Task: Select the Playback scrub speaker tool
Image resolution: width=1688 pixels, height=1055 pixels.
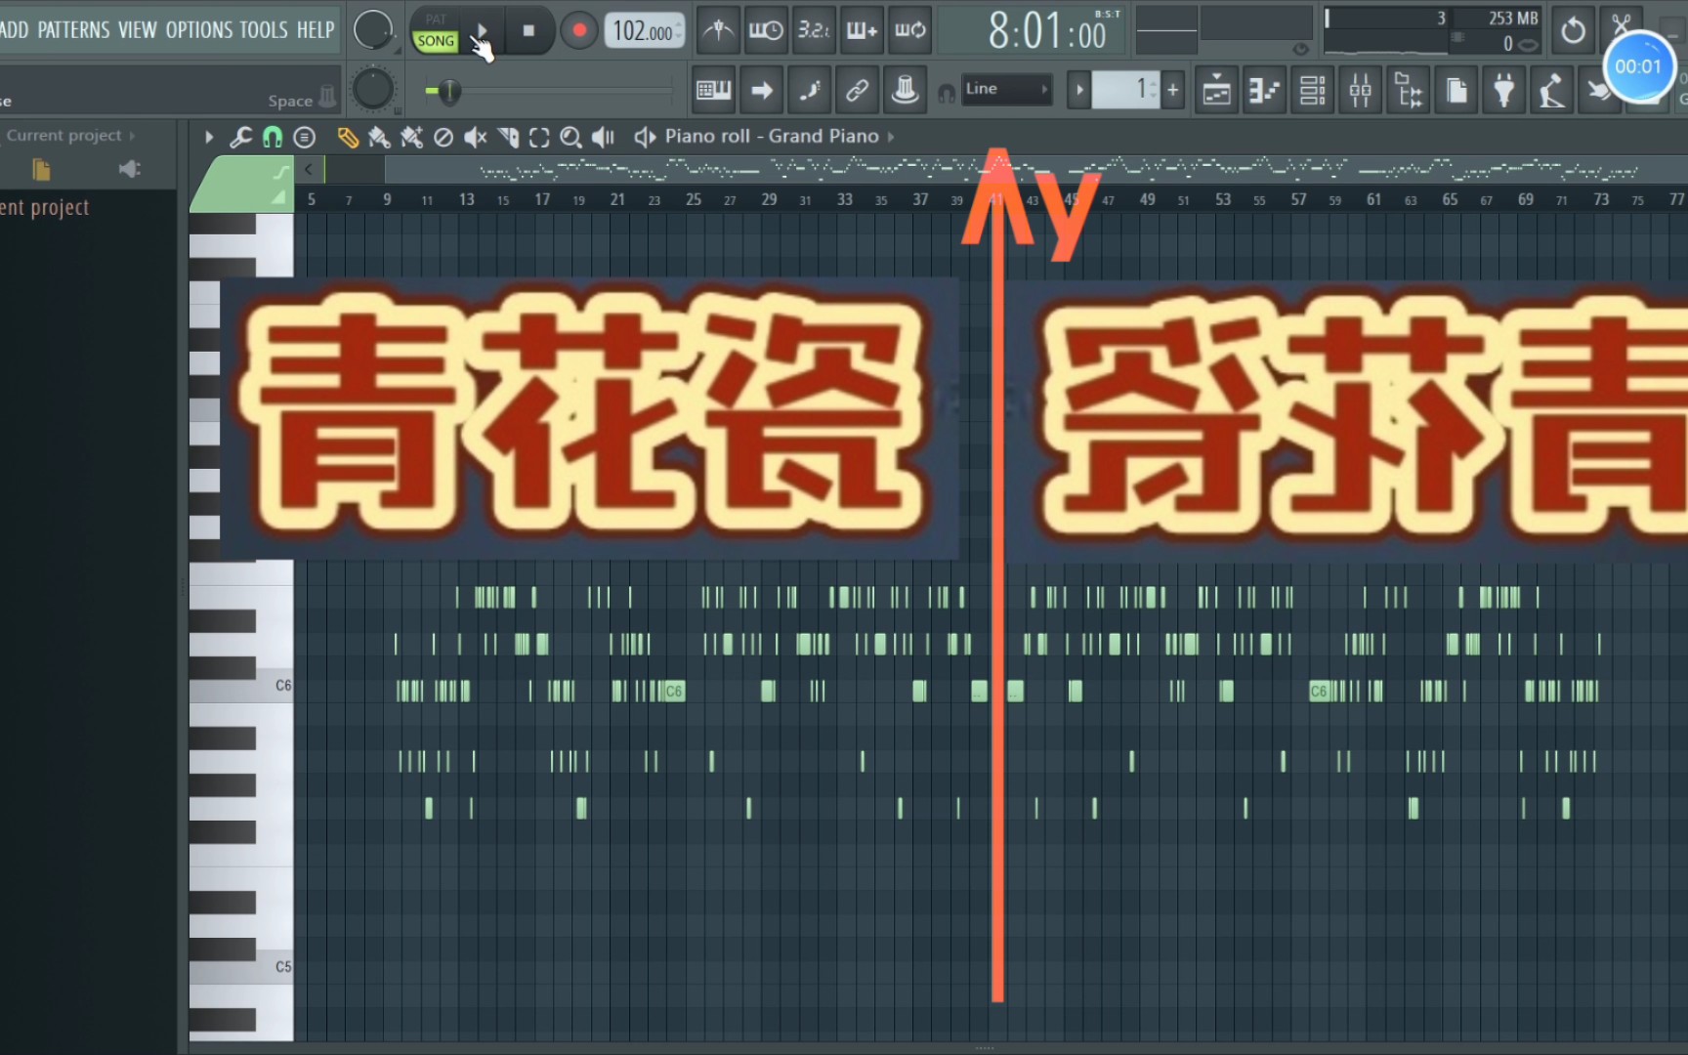Action: 604,138
